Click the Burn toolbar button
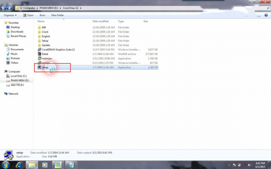 (x=42, y=15)
